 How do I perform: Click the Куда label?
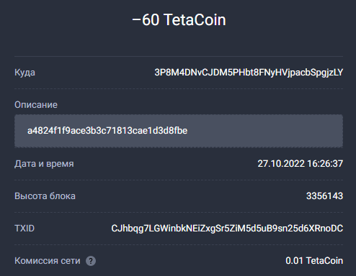(x=25, y=73)
